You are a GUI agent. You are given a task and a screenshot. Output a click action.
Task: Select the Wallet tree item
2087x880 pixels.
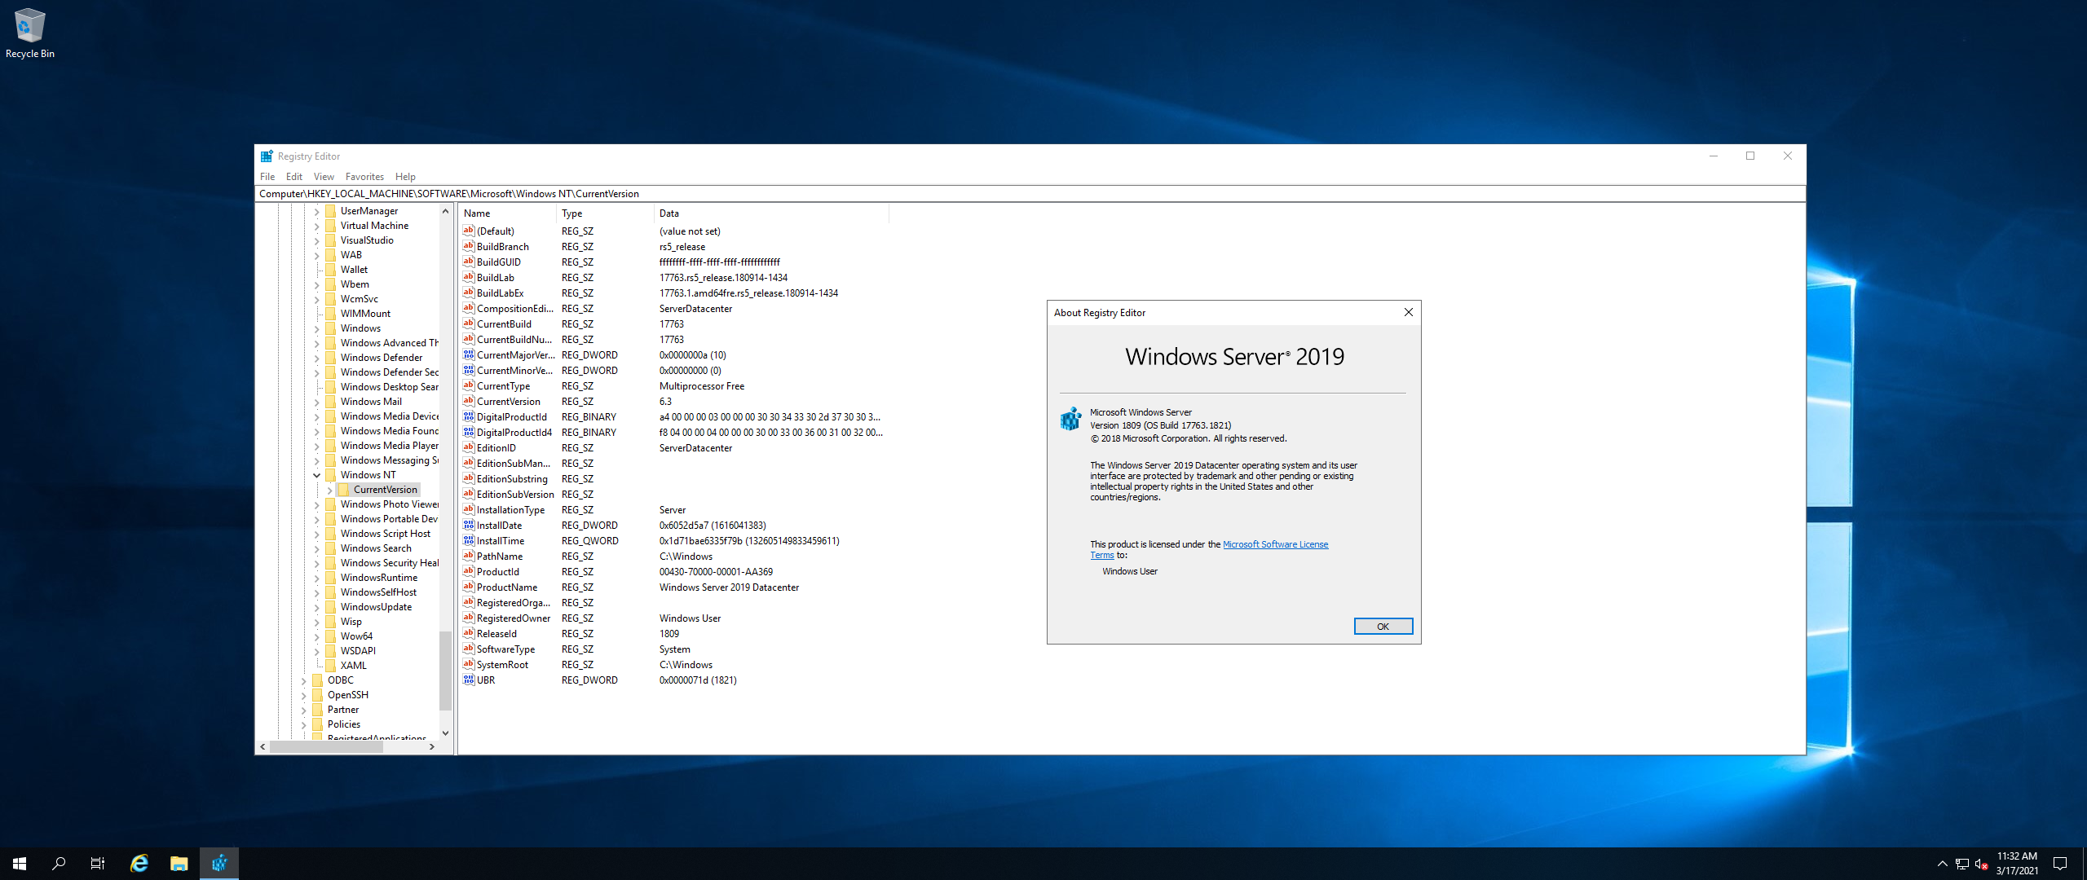(354, 270)
